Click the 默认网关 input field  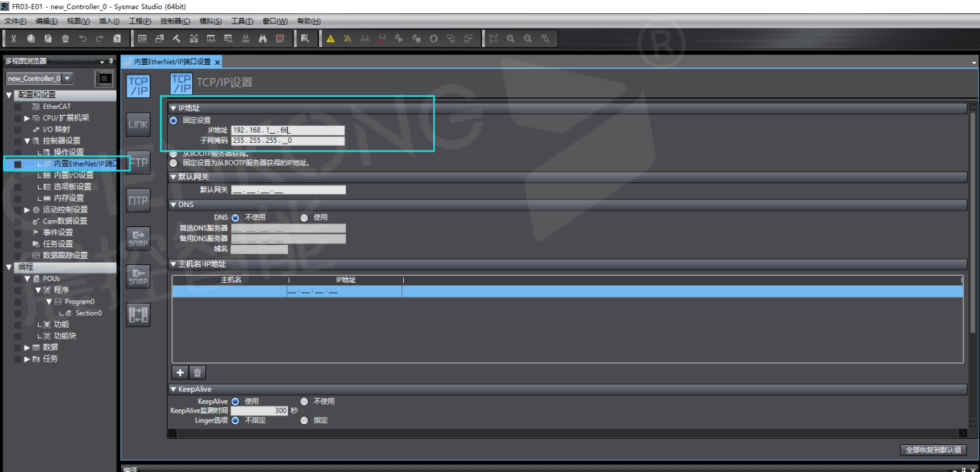point(288,190)
